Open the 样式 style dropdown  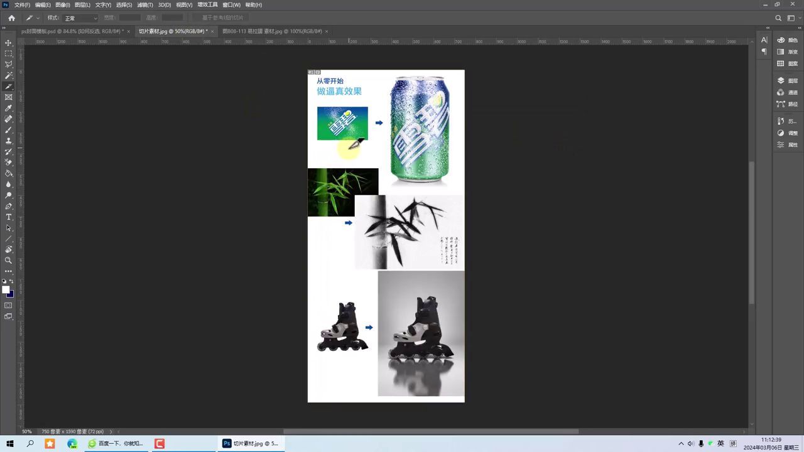pos(80,18)
